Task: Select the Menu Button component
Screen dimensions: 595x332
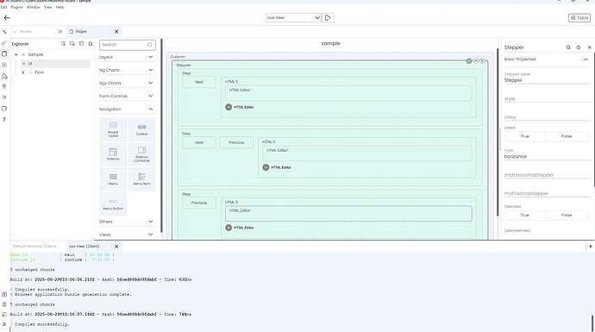Action: tap(113, 204)
